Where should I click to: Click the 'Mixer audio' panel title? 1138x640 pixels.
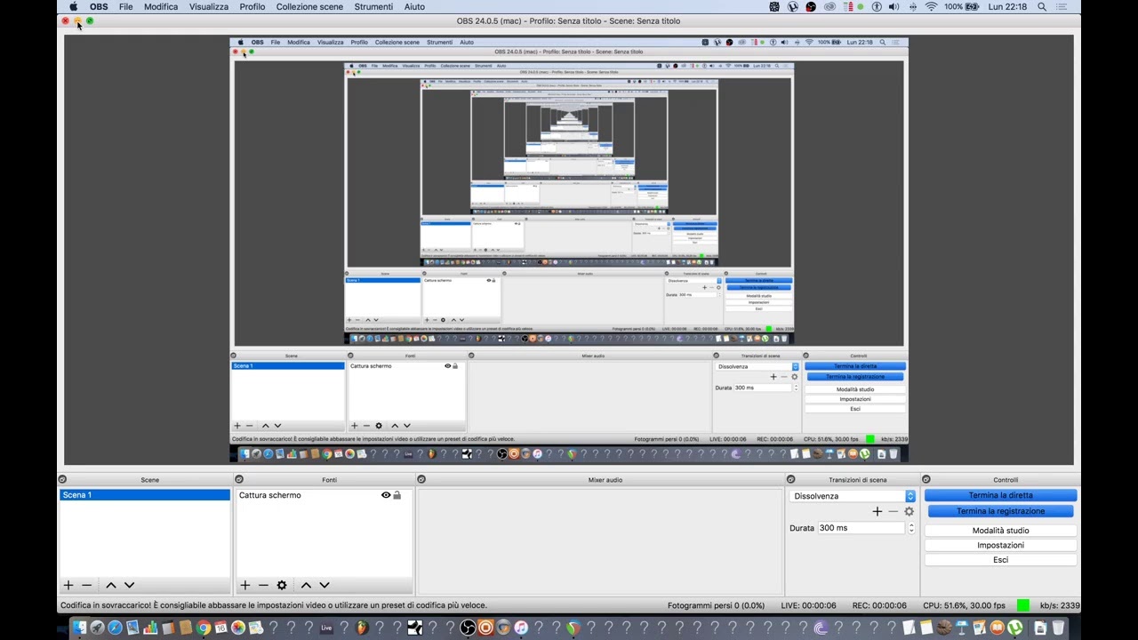tap(605, 480)
